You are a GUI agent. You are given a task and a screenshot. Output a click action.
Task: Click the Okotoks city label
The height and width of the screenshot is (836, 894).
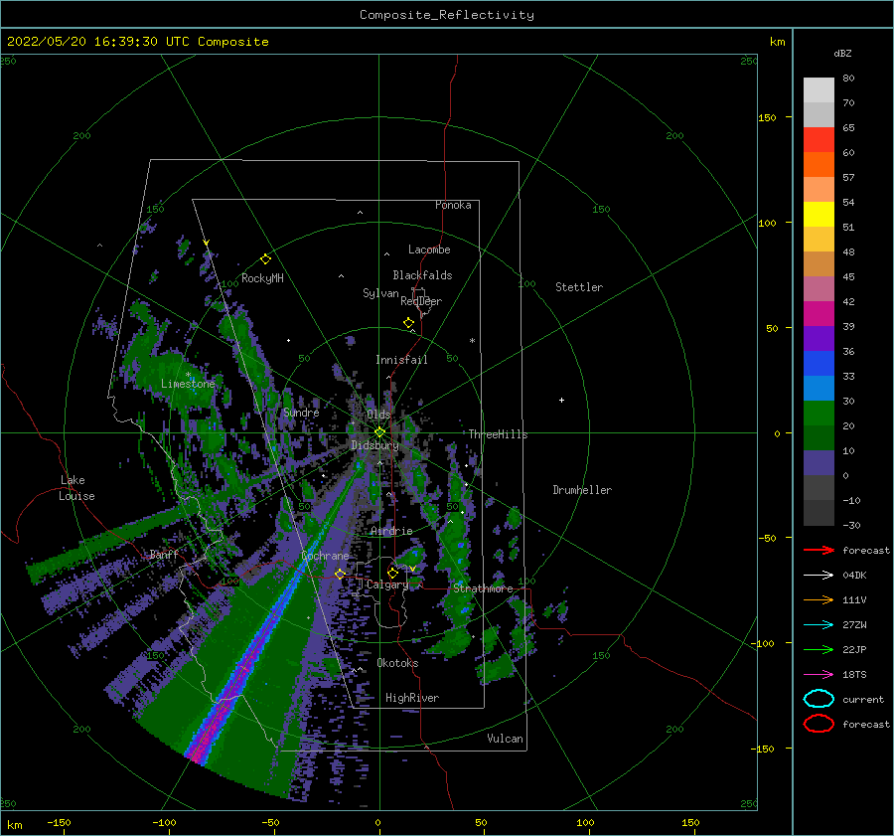coord(397,663)
